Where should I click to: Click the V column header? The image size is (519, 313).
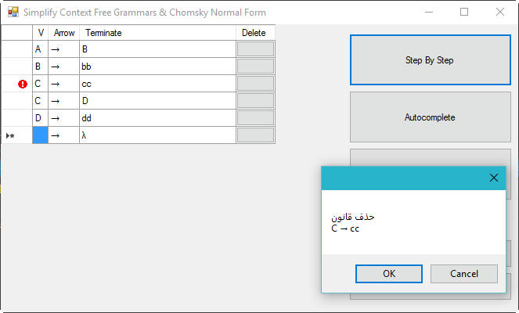pos(41,33)
